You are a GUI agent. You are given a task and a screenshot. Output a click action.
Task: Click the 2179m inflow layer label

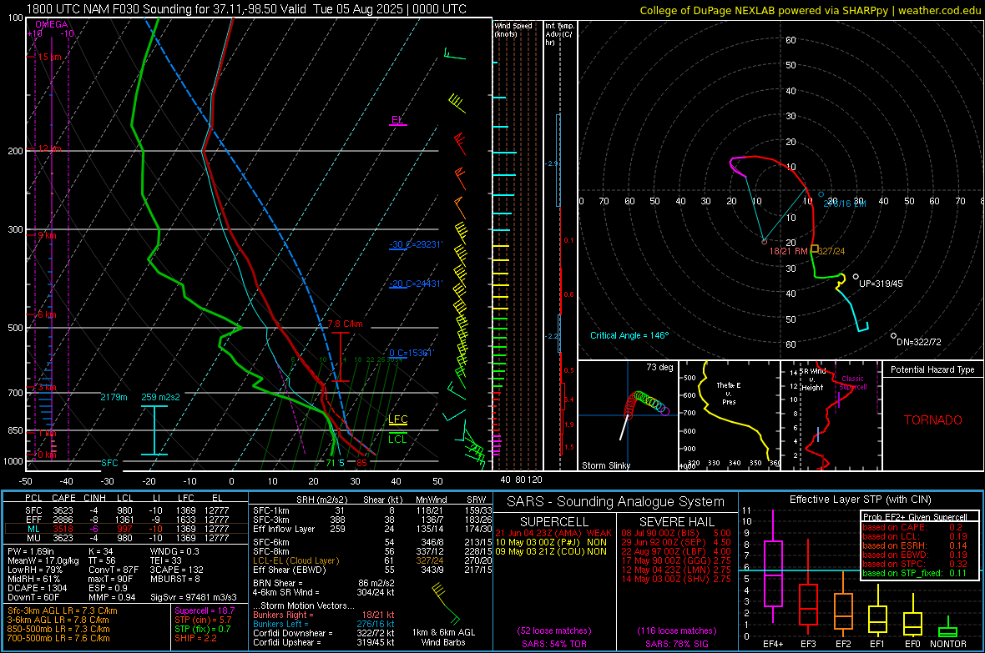(114, 397)
